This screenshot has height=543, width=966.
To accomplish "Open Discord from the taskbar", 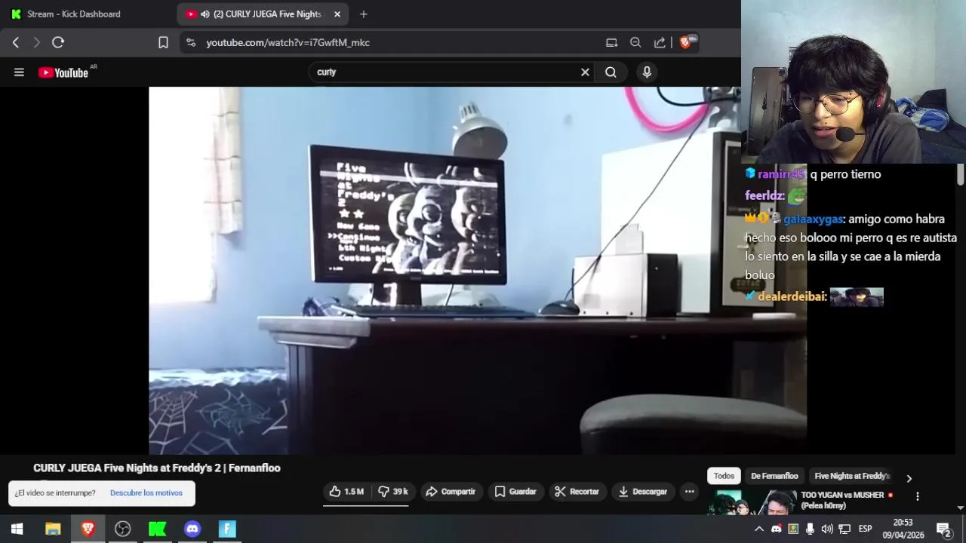I will pyautogui.click(x=192, y=529).
